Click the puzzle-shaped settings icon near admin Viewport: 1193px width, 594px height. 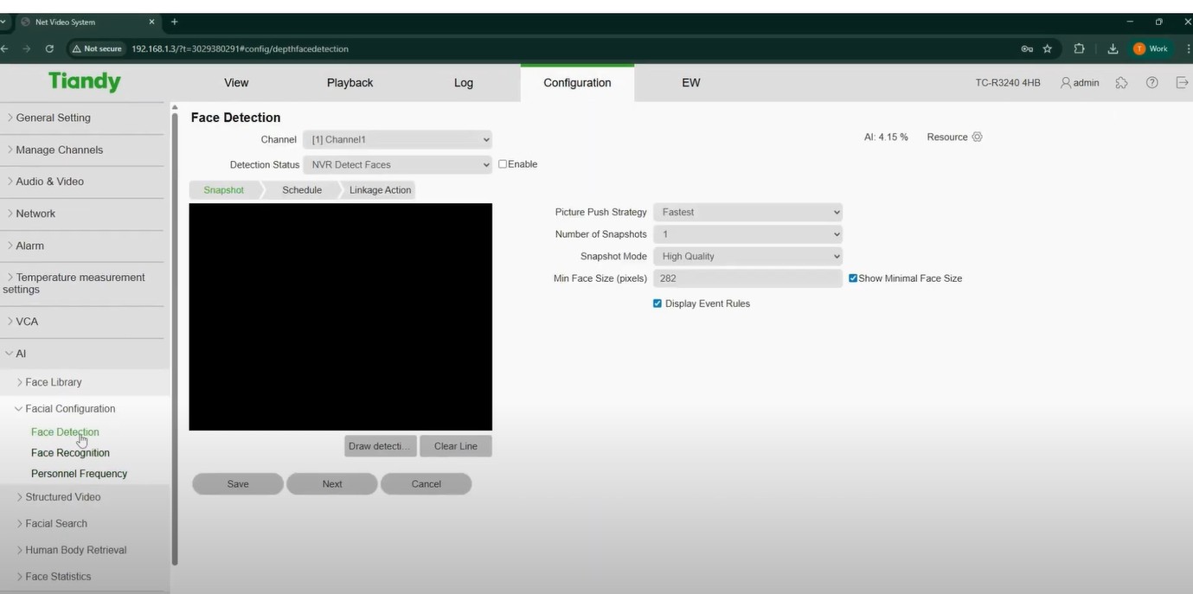(x=1121, y=82)
